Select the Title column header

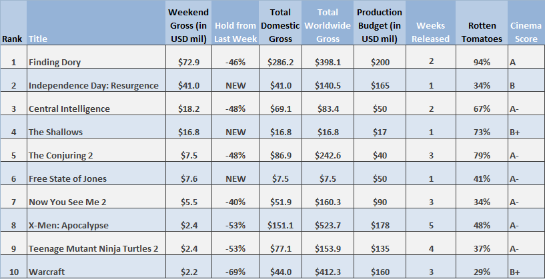pyautogui.click(x=39, y=39)
